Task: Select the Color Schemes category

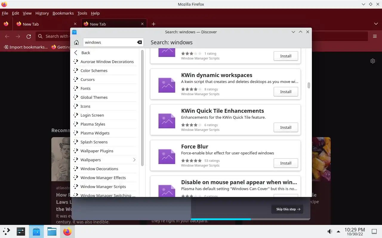Action: point(105,71)
